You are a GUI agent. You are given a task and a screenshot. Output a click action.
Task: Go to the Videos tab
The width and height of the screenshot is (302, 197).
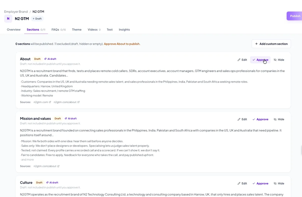tap(94, 30)
